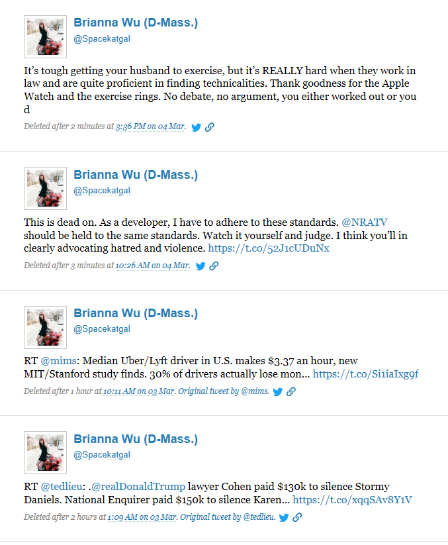Click Twitter bird icon on Uber/Lyft retweet
448x545 pixels.
tap(277, 392)
